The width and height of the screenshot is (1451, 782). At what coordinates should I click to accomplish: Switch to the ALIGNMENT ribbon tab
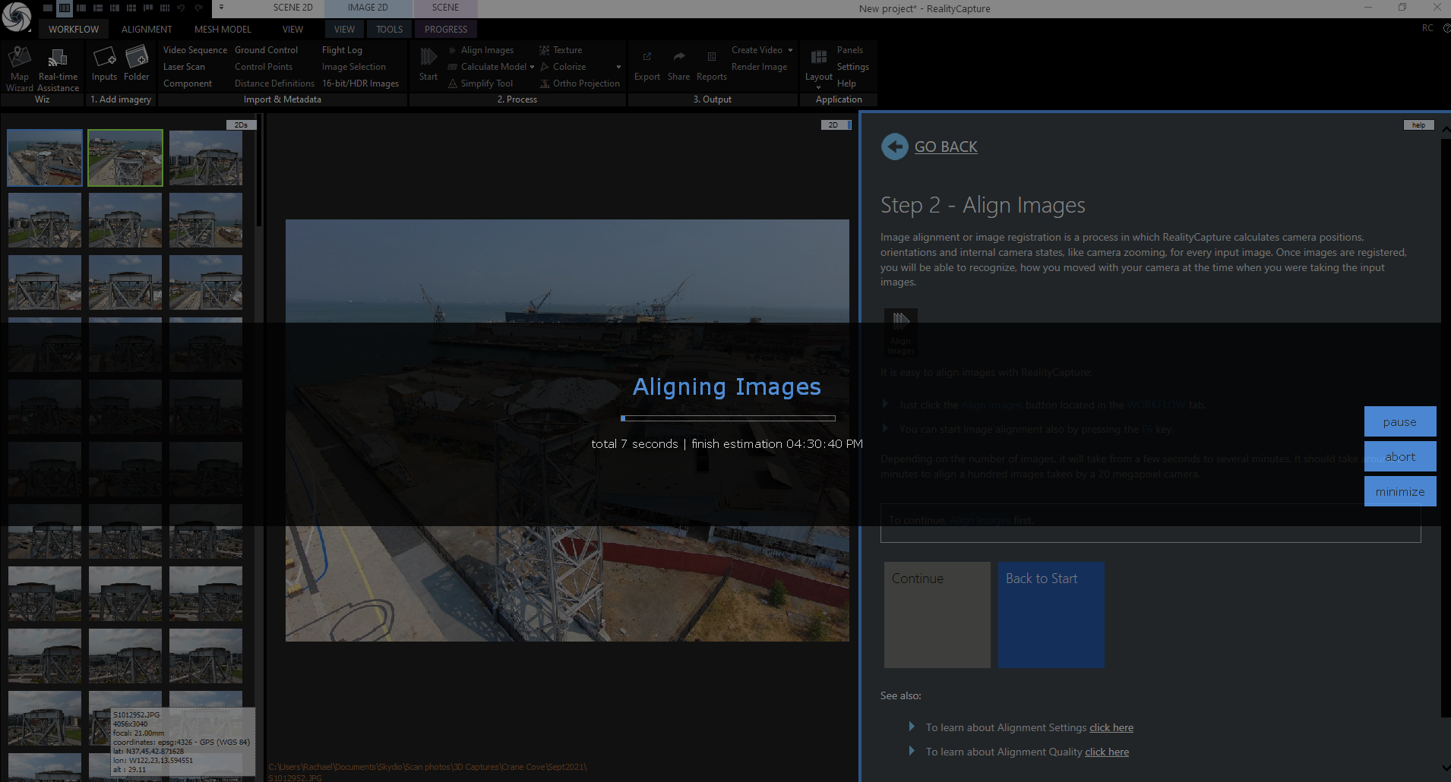[x=147, y=30]
